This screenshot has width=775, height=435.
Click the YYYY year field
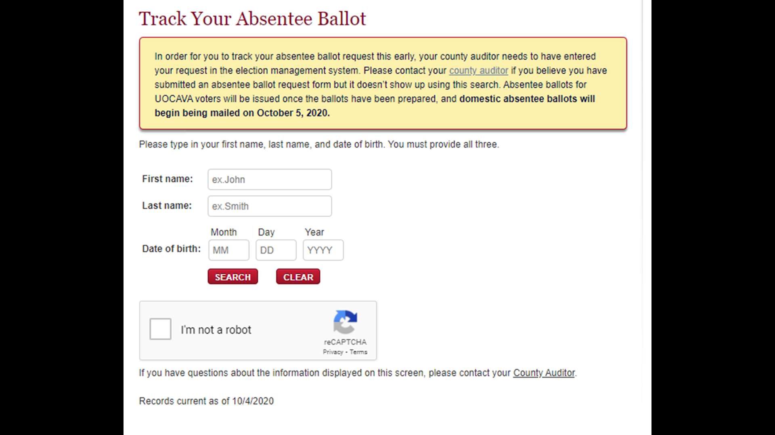323,250
